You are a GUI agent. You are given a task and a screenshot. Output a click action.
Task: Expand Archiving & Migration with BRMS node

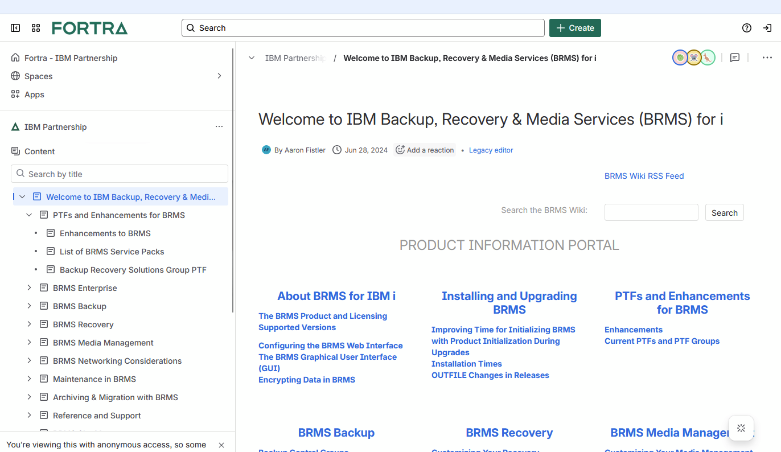(x=29, y=397)
